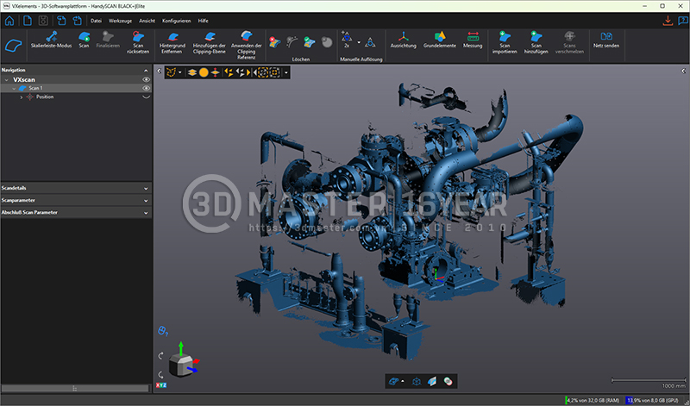Expand right panel with arrow
Image resolution: width=690 pixels, height=406 pixels.
(x=683, y=71)
